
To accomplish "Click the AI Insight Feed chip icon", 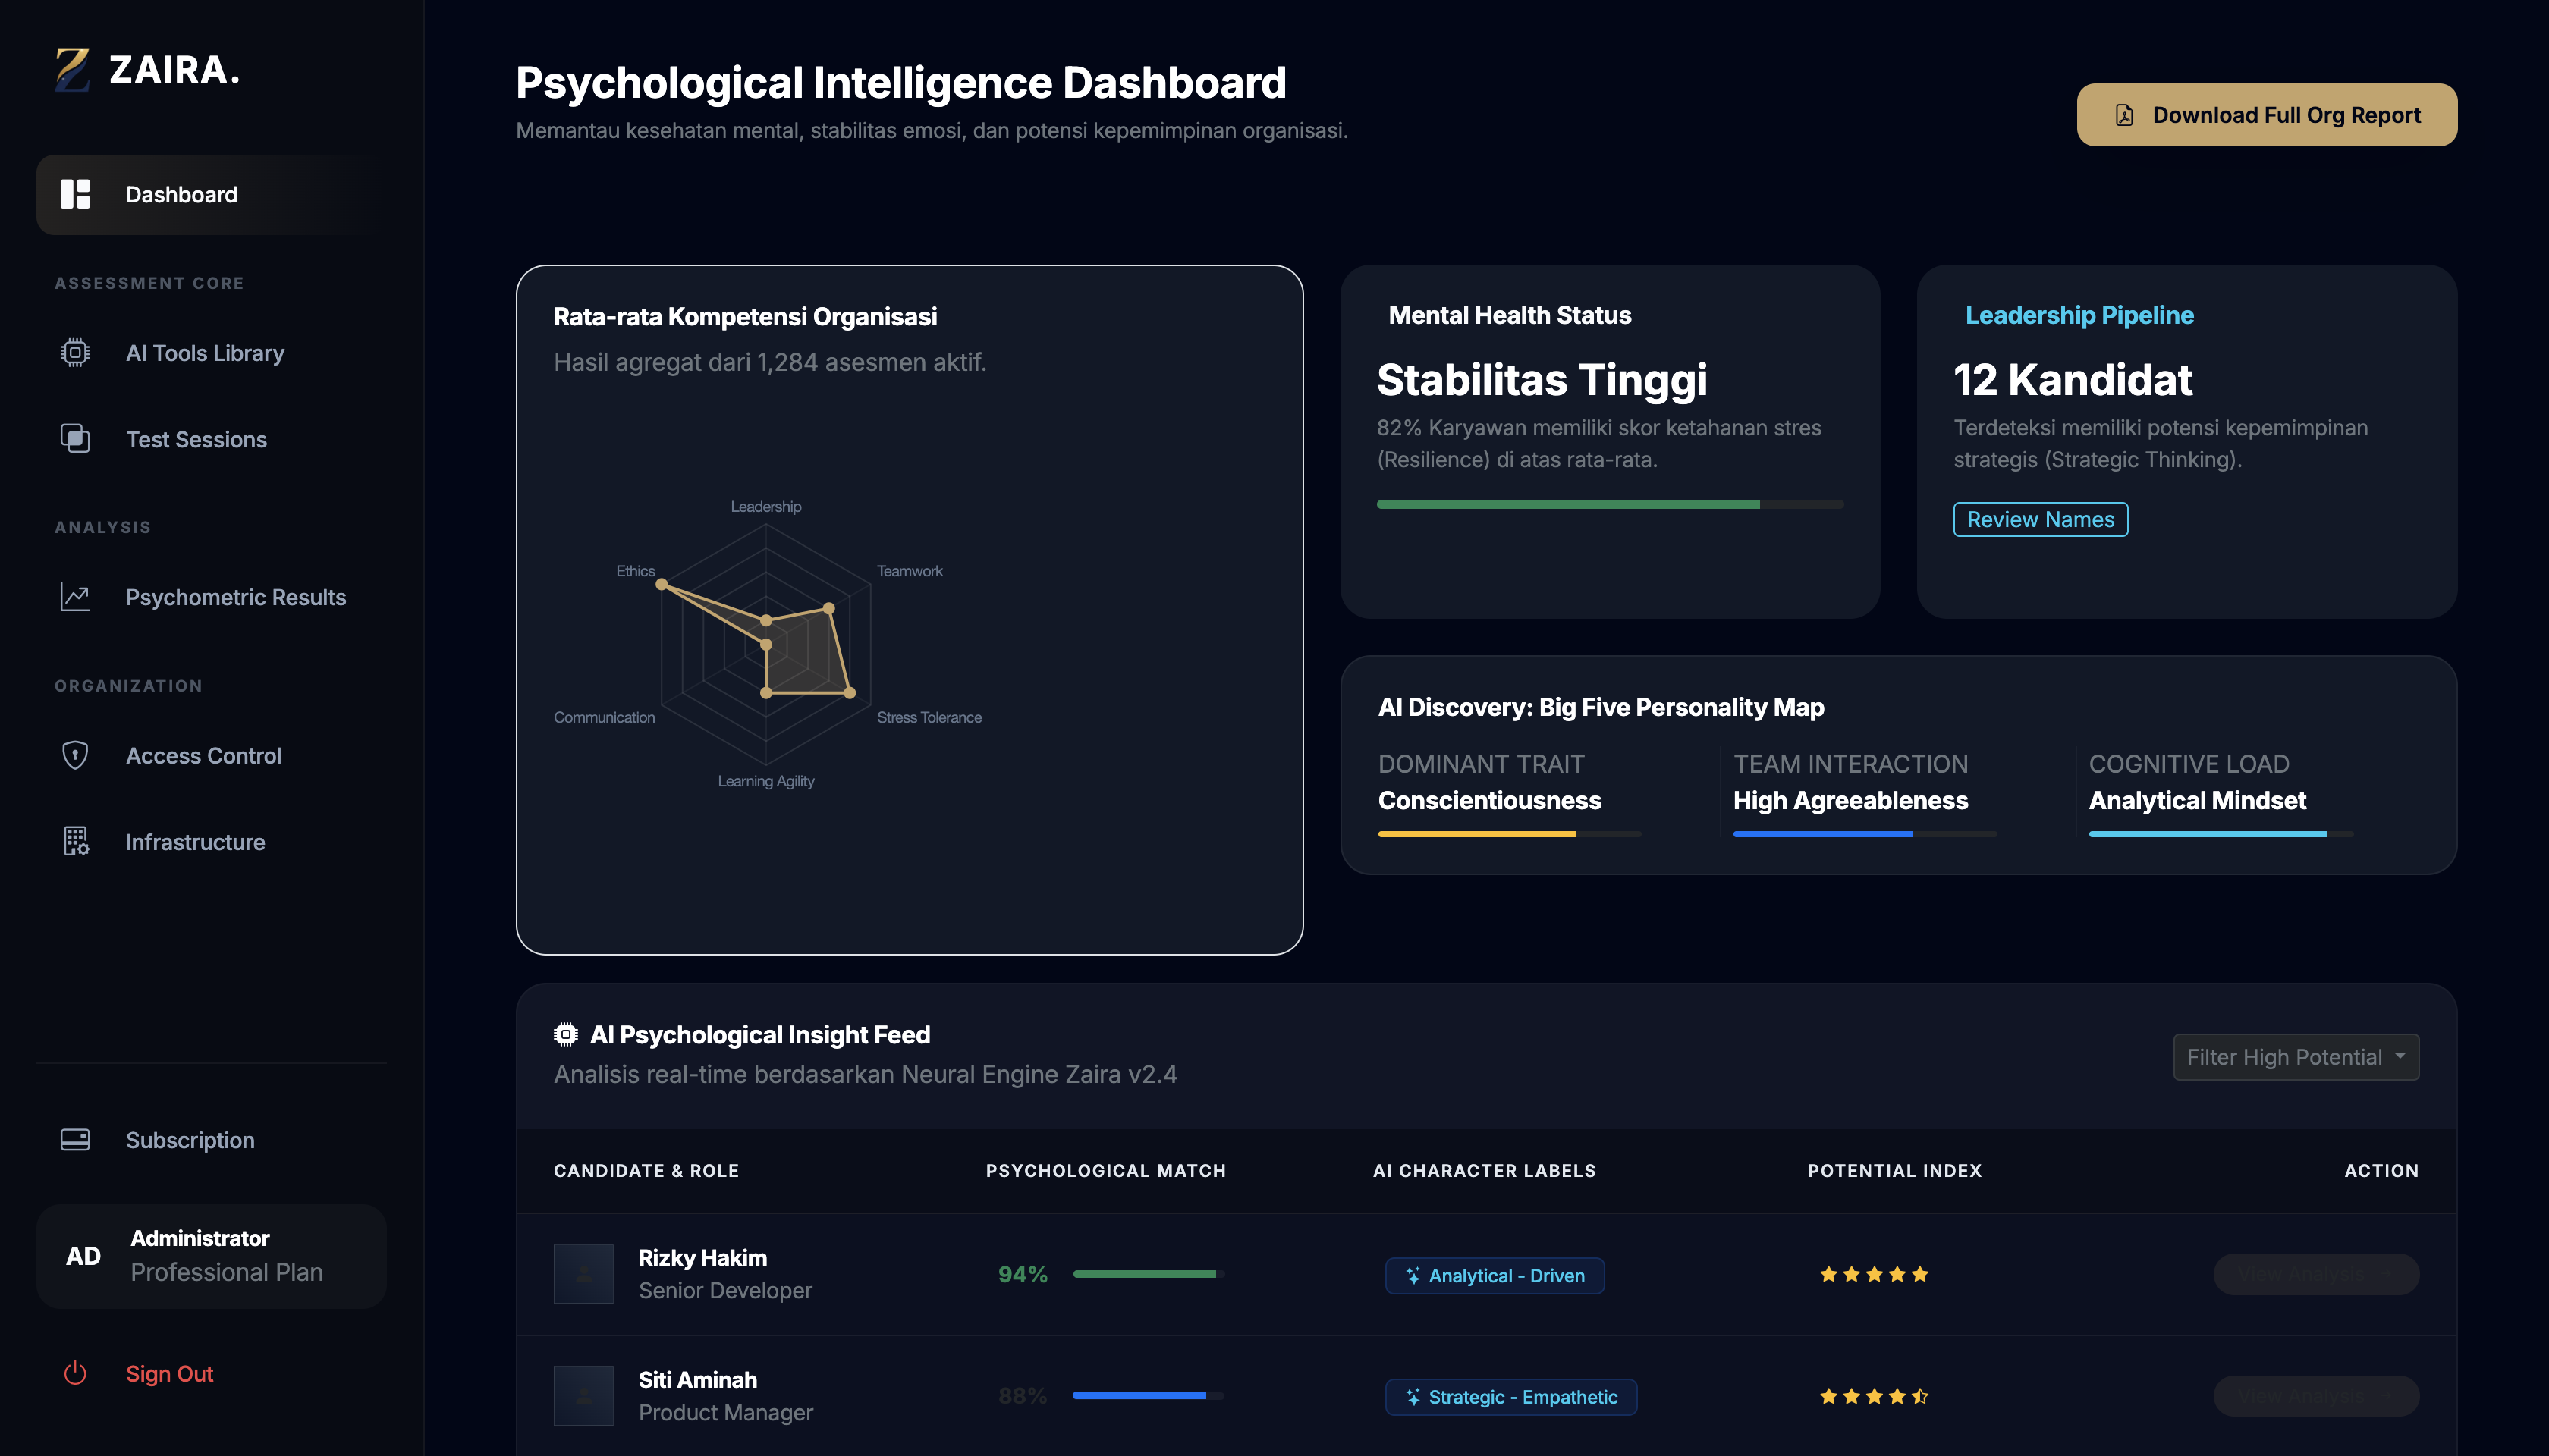I will pyautogui.click(x=565, y=1035).
